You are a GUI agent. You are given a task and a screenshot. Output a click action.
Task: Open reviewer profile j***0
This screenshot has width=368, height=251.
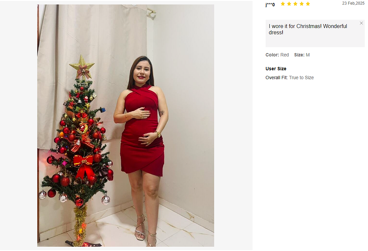click(x=270, y=5)
